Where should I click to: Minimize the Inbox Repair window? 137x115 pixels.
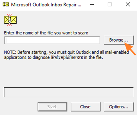[92, 5]
